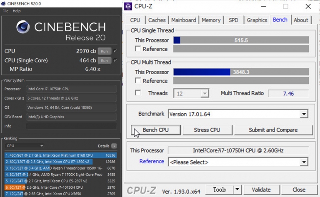Select ranking row Ryzen 7 1700X
The image size is (320, 197).
[60, 175]
